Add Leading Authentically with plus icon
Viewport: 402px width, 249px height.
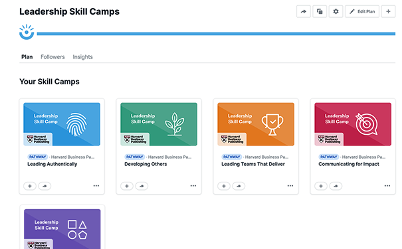pos(30,186)
